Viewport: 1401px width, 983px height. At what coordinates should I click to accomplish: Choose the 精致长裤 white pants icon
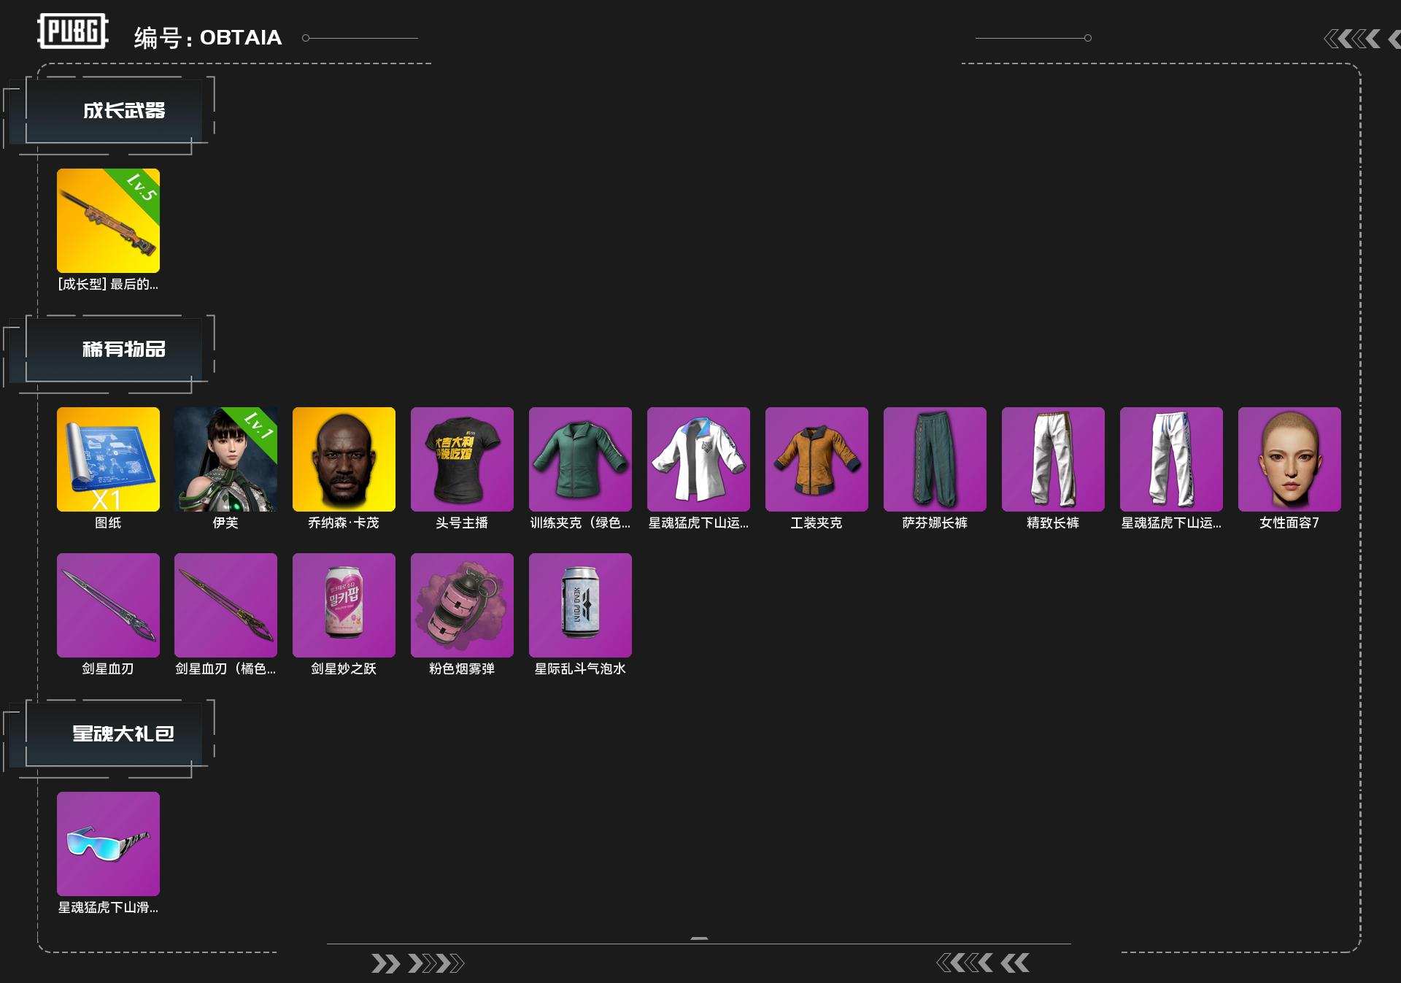(x=1053, y=459)
